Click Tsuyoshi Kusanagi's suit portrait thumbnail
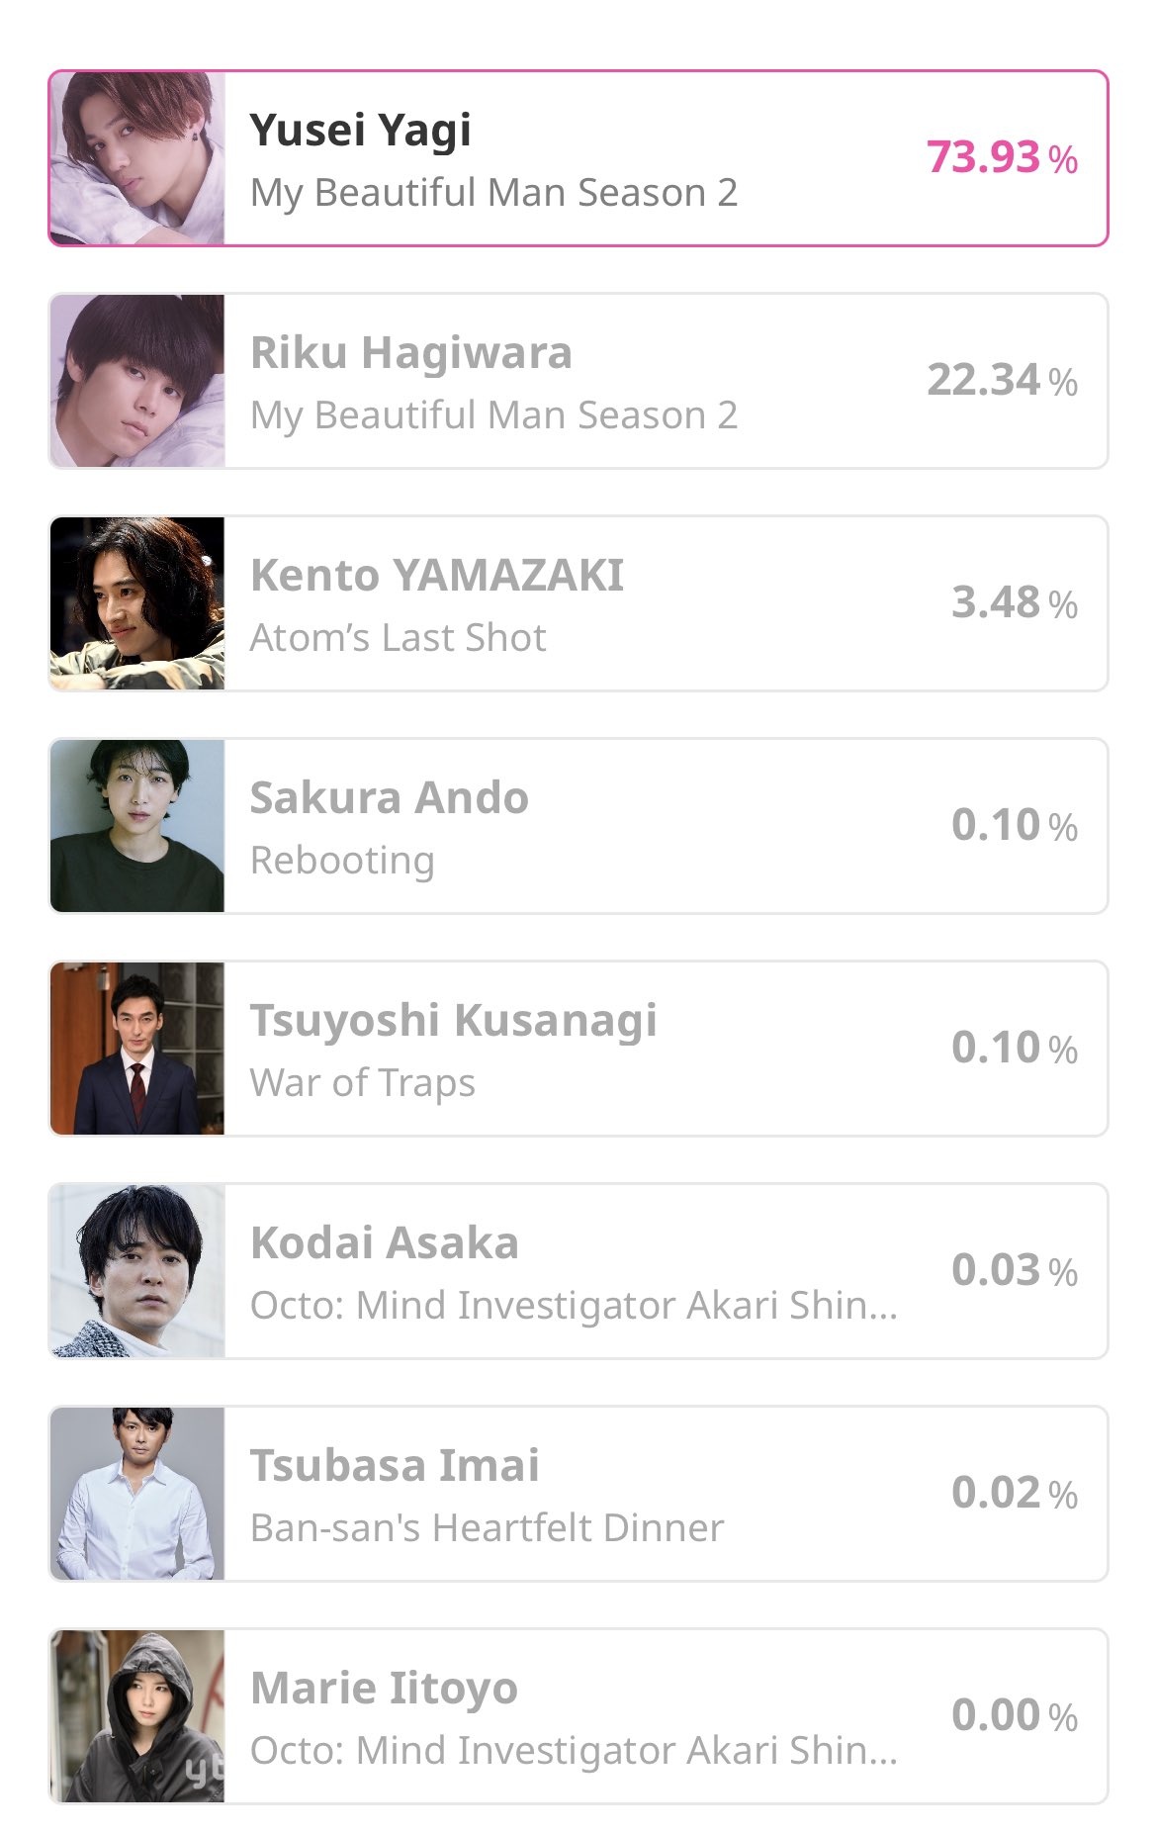Screen dimensions: 1157x1833 pyautogui.click(x=137, y=1049)
